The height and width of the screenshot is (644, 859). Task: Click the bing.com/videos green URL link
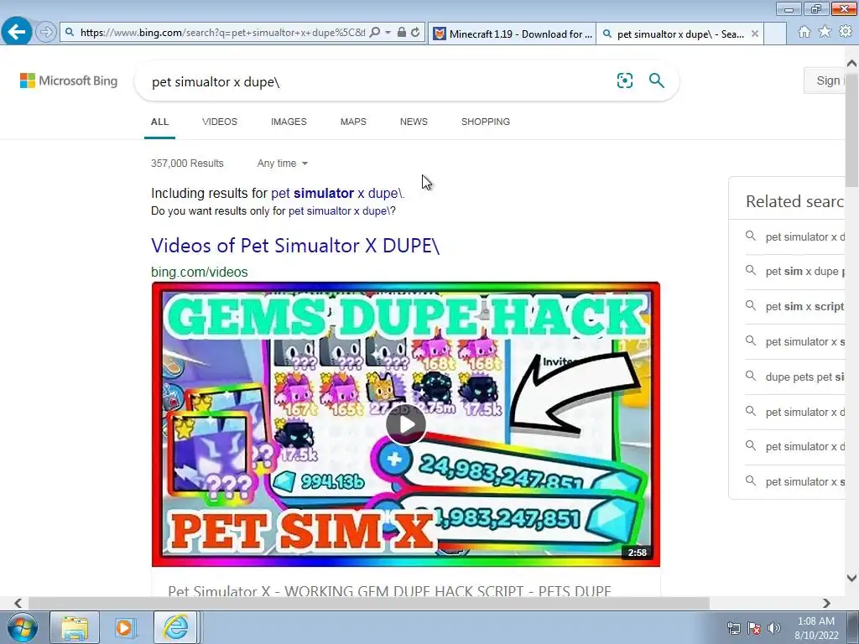[200, 272]
